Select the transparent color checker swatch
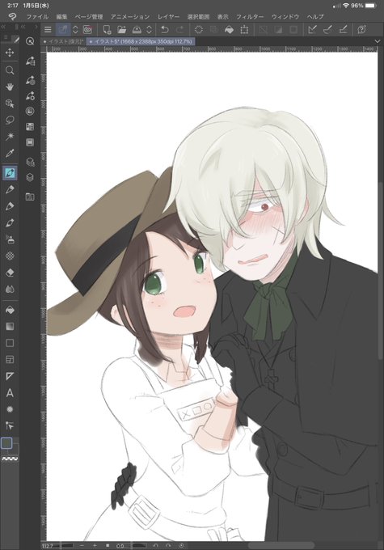 [x=11, y=459]
